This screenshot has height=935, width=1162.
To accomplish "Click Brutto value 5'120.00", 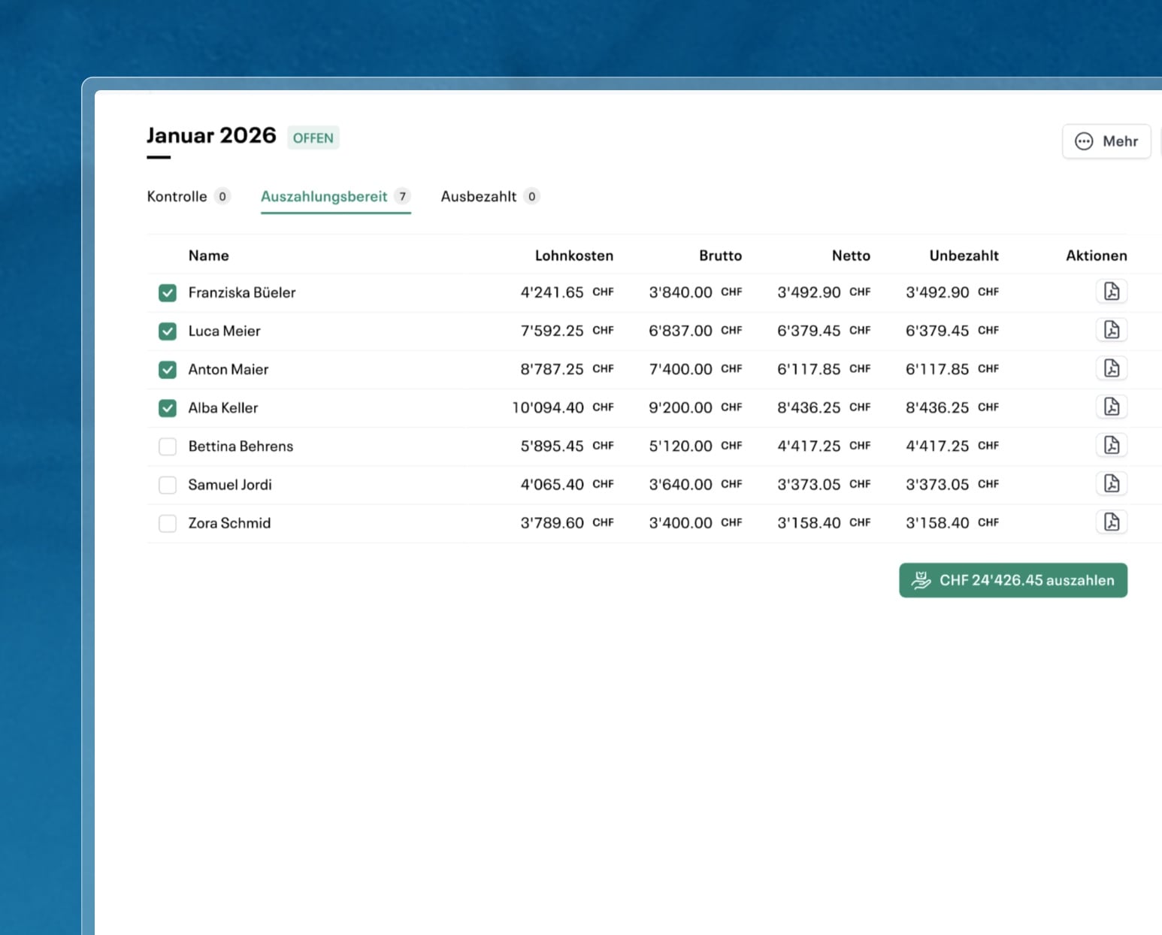I will (x=680, y=446).
